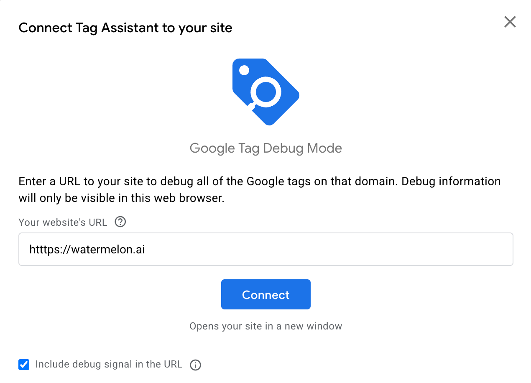Click the X to dismiss the dialog

[510, 22]
